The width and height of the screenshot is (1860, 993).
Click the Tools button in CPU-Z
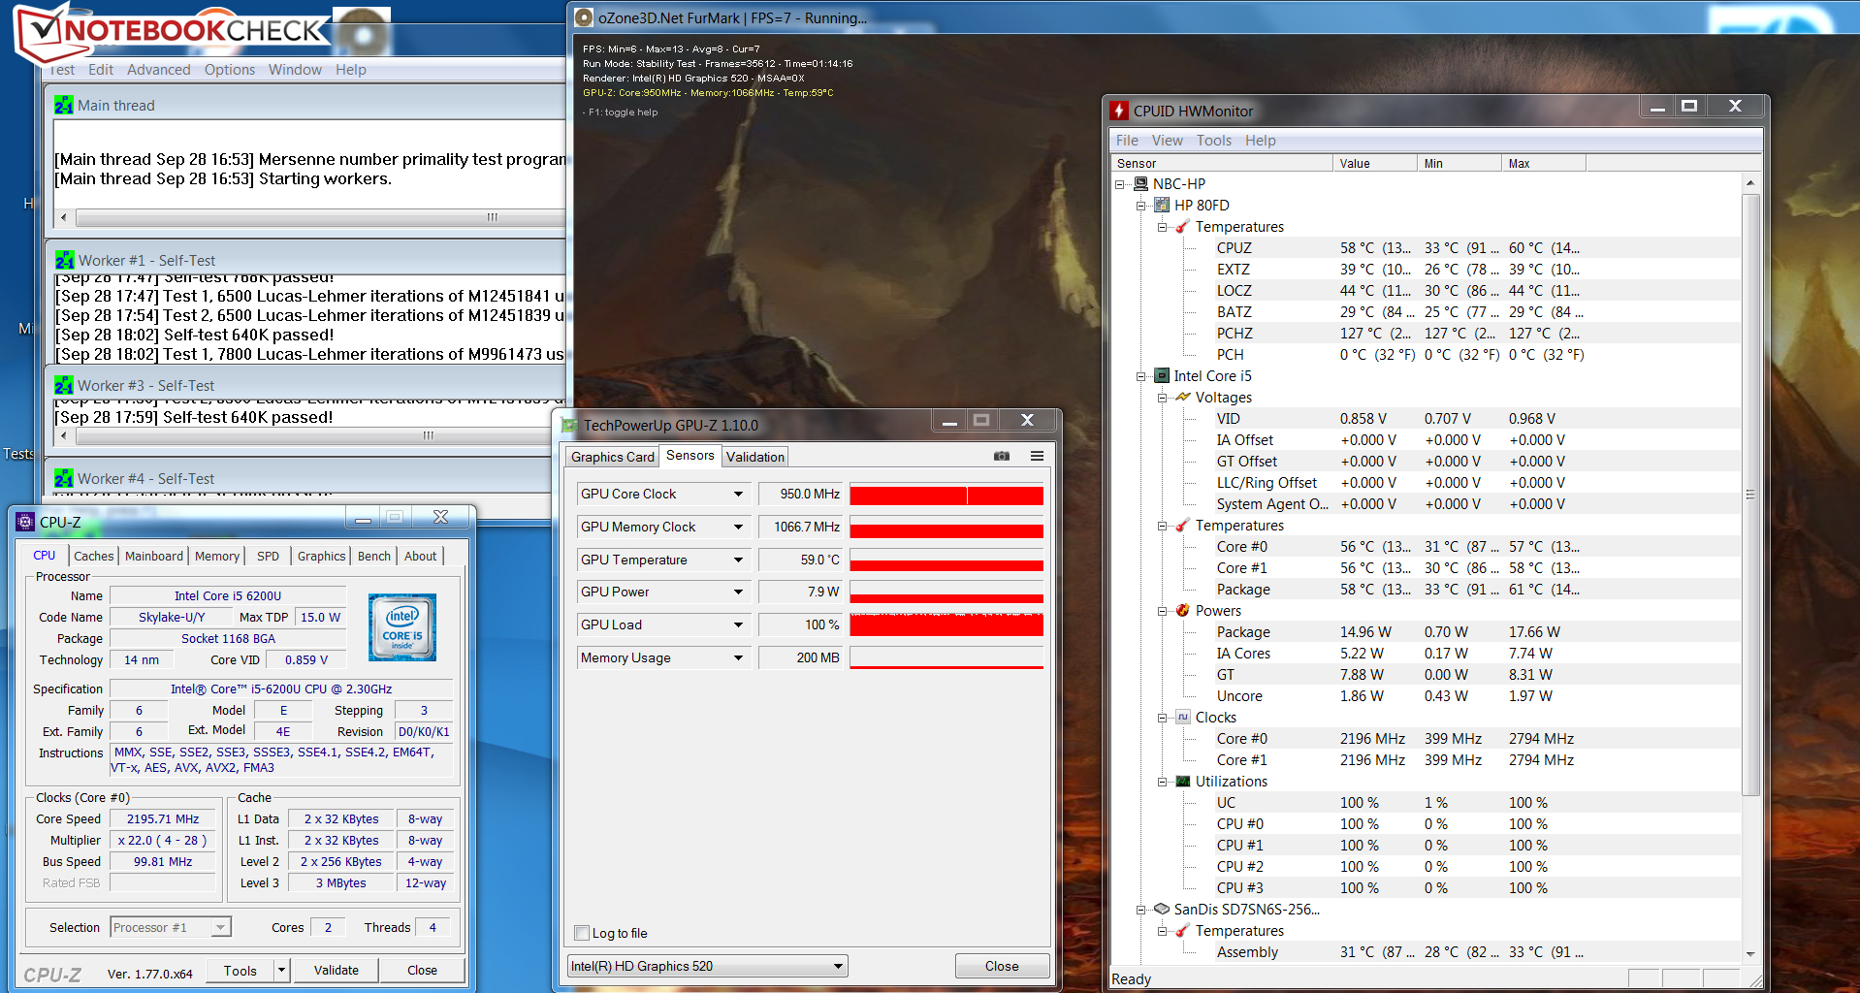click(x=240, y=970)
